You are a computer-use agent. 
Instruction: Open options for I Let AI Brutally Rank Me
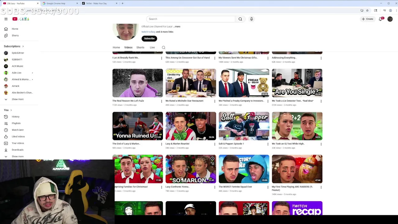point(161,58)
